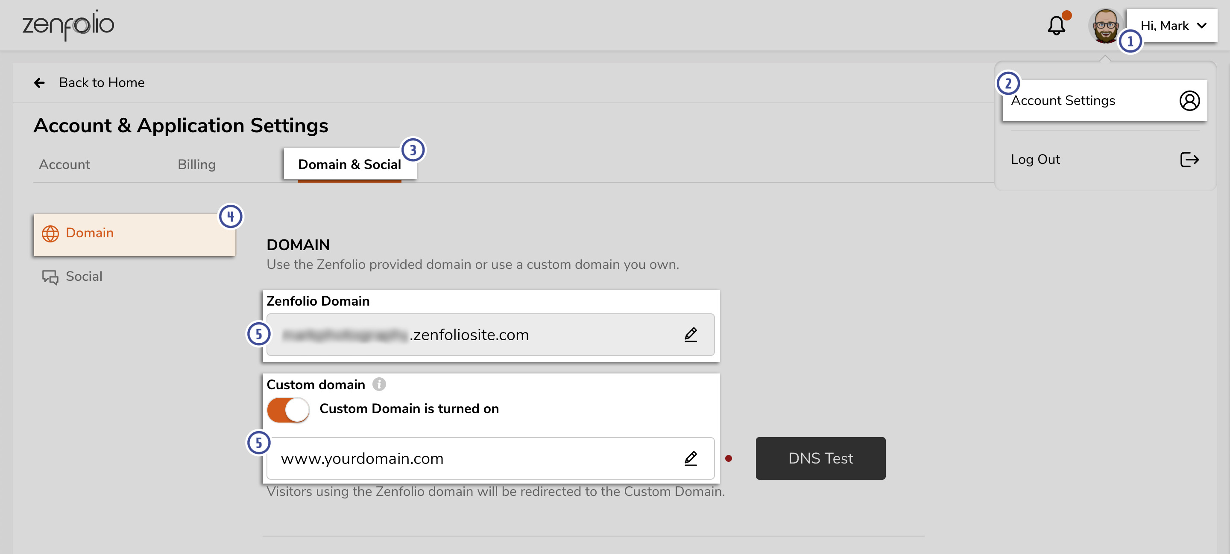Click the Account Settings person icon

(1189, 101)
